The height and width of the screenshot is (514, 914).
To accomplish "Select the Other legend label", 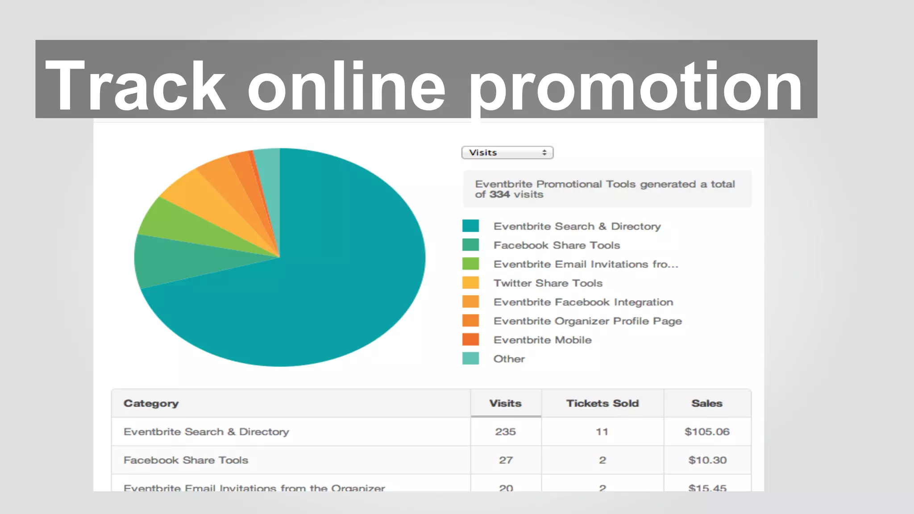I will 509,359.
